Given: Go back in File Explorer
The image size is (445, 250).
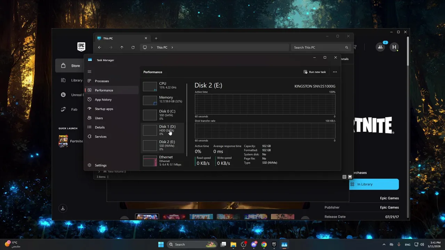Looking at the screenshot, I should pos(100,48).
